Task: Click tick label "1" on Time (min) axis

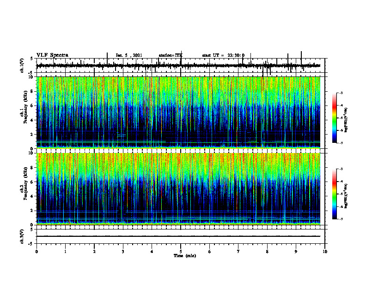Action: (65, 252)
